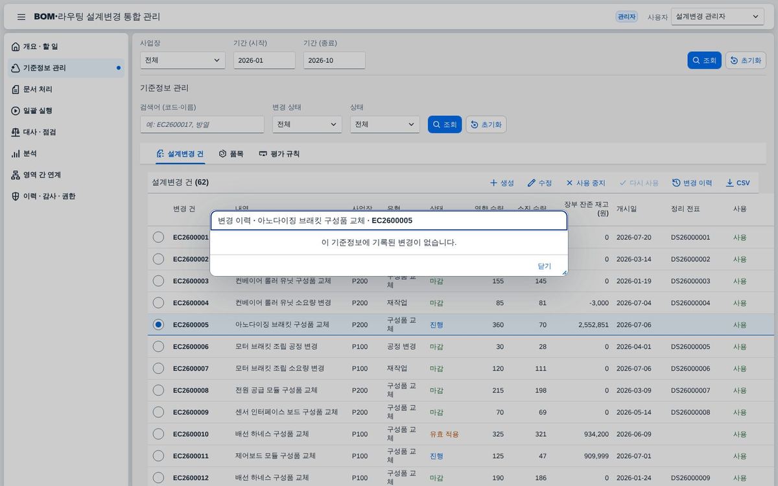Go to 문서 처리 in the sidebar
The width and height of the screenshot is (778, 486).
66,89
